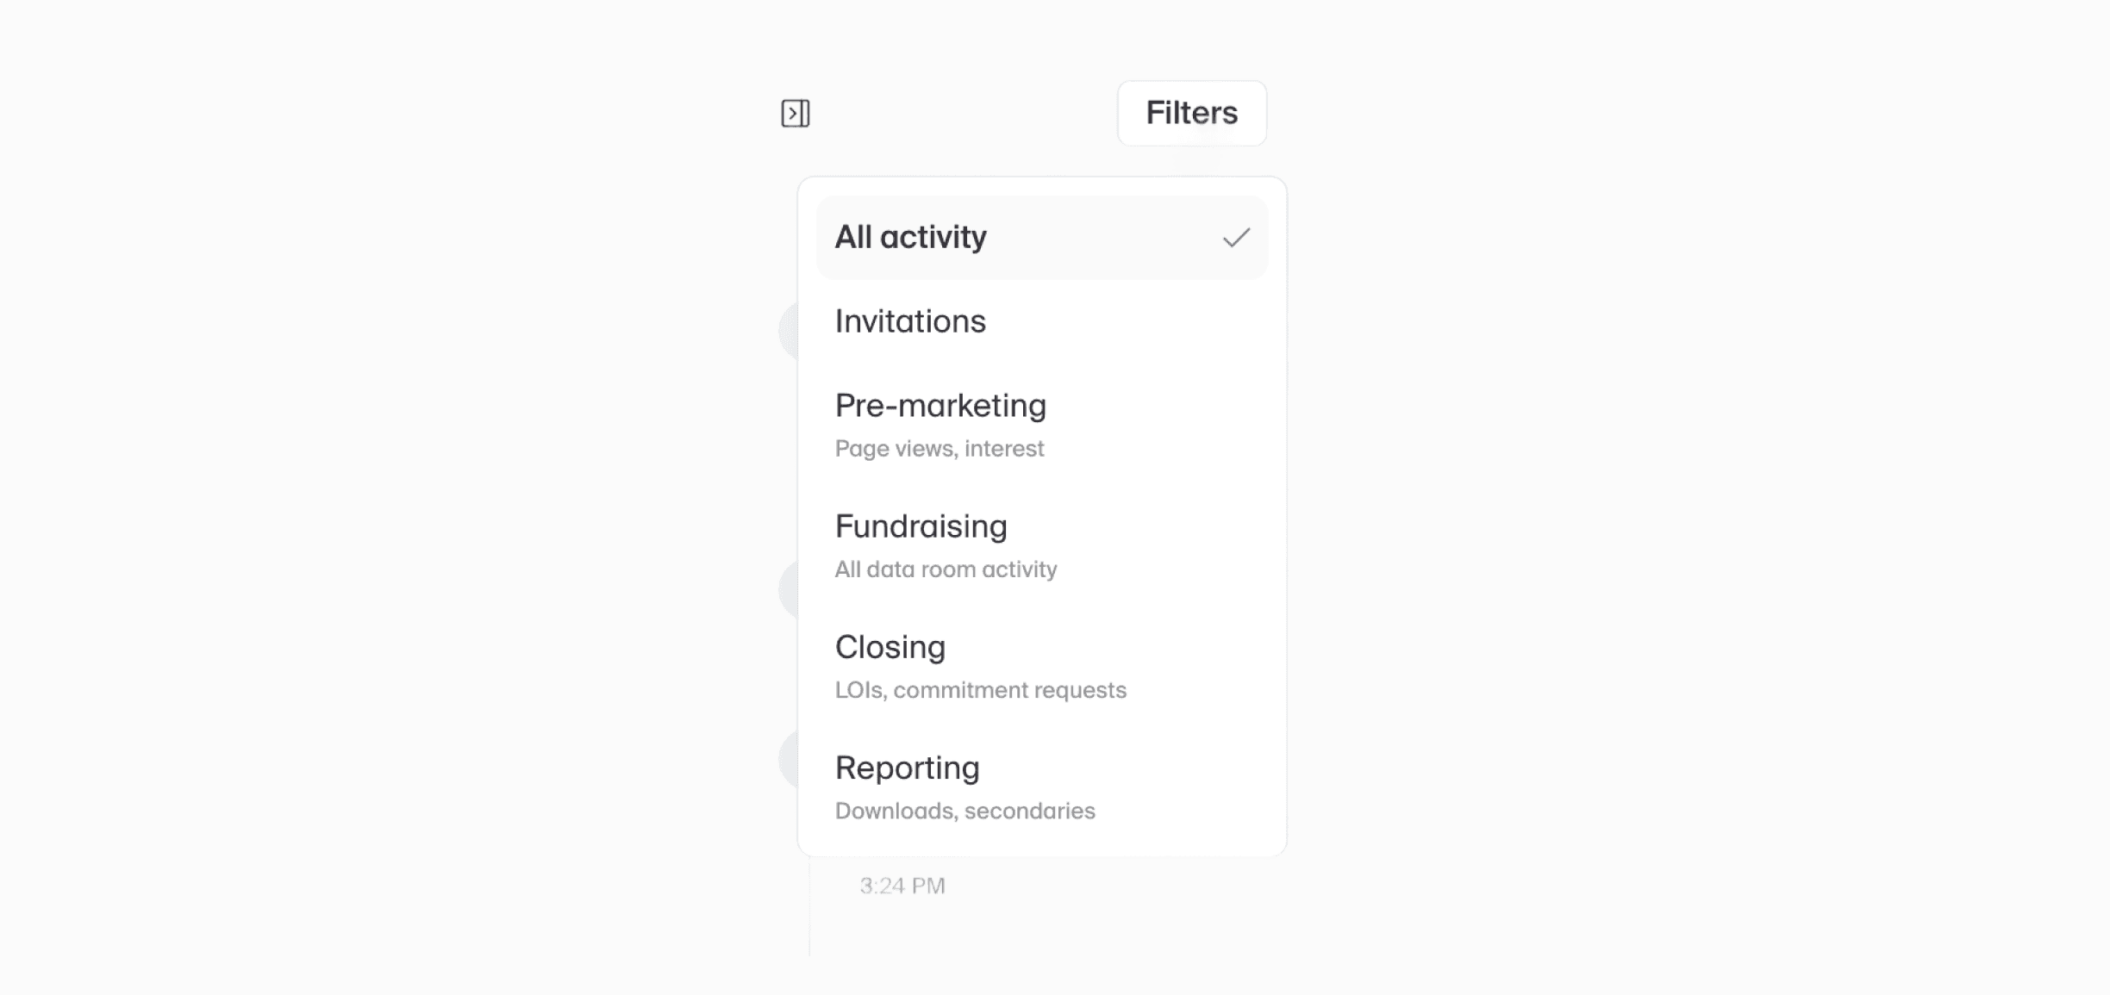This screenshot has width=2110, height=995.
Task: Click the partial avatar circle beside Reporting
Action: tap(788, 759)
